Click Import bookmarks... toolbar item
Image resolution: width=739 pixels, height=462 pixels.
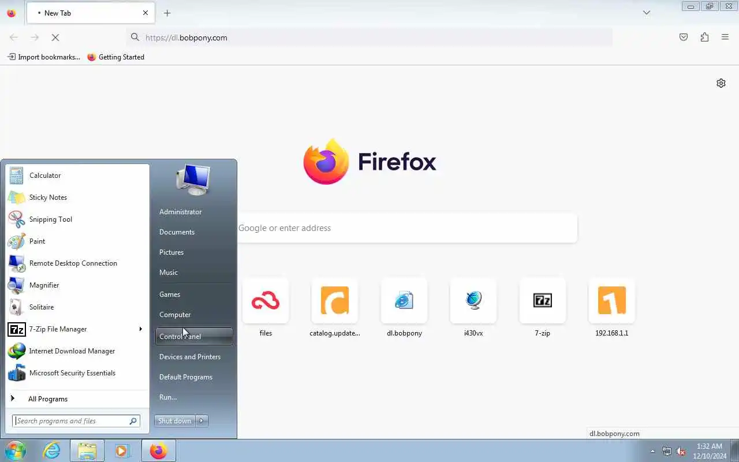(44, 57)
